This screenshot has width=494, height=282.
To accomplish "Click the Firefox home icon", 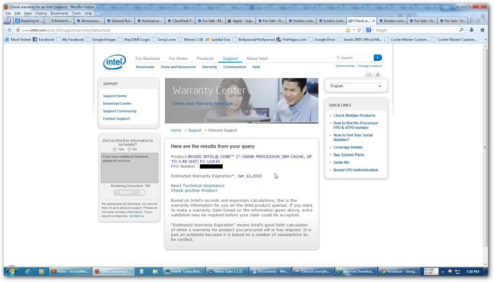I will 482,30.
